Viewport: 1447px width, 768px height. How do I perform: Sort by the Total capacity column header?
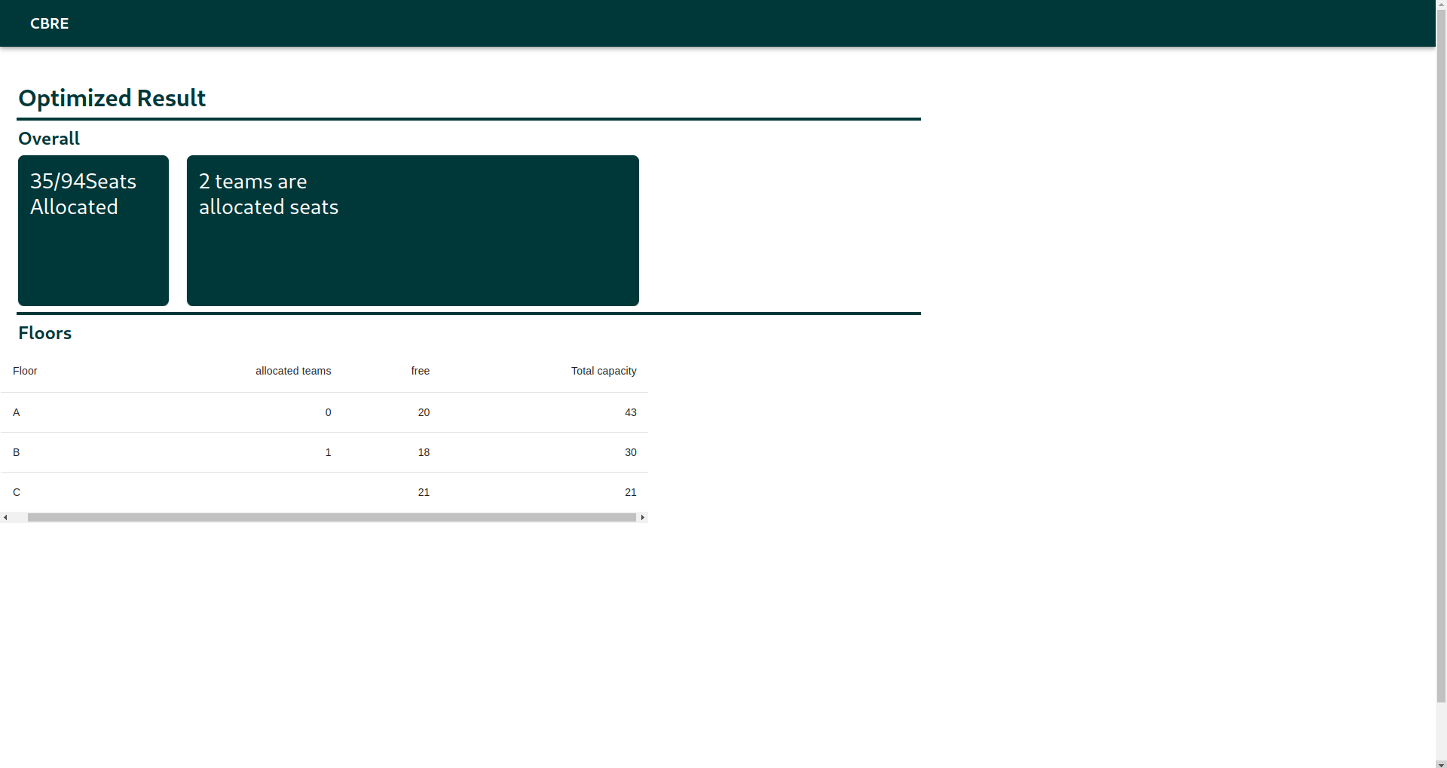604,371
